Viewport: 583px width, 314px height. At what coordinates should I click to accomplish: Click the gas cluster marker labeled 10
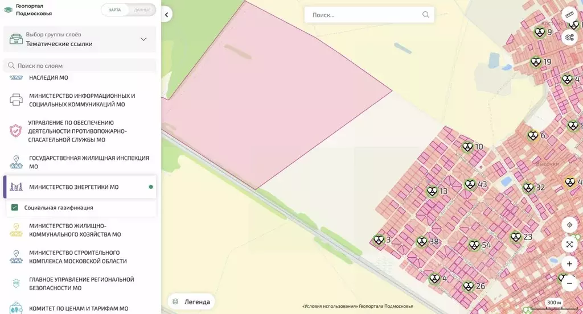(x=467, y=147)
